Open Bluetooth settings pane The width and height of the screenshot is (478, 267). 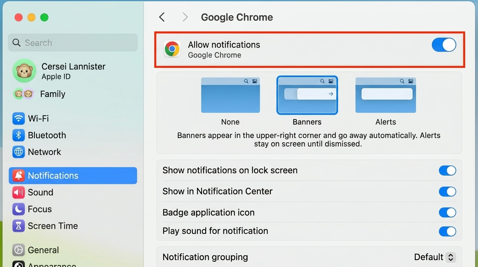[x=73, y=135]
